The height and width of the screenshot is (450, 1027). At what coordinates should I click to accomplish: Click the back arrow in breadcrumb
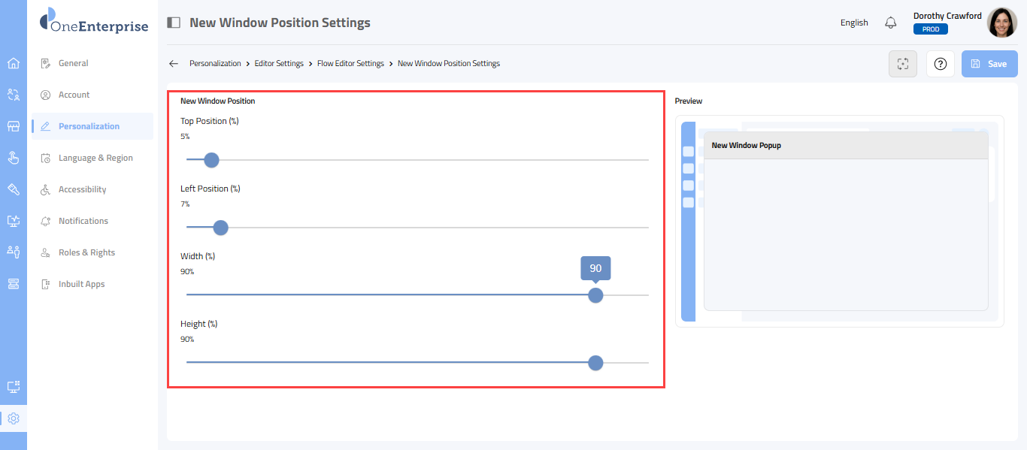tap(174, 64)
